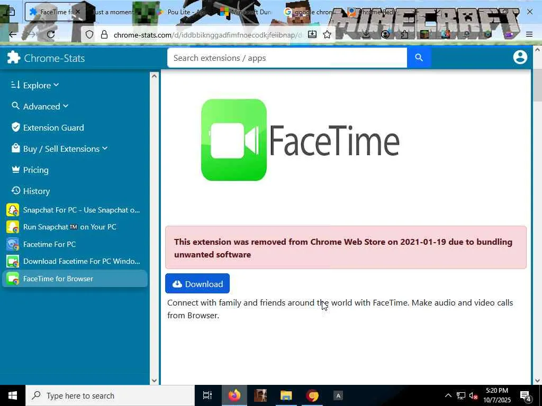The height and width of the screenshot is (406, 542).
Task: Click the tracking protection shield in address bar
Action: (89, 34)
